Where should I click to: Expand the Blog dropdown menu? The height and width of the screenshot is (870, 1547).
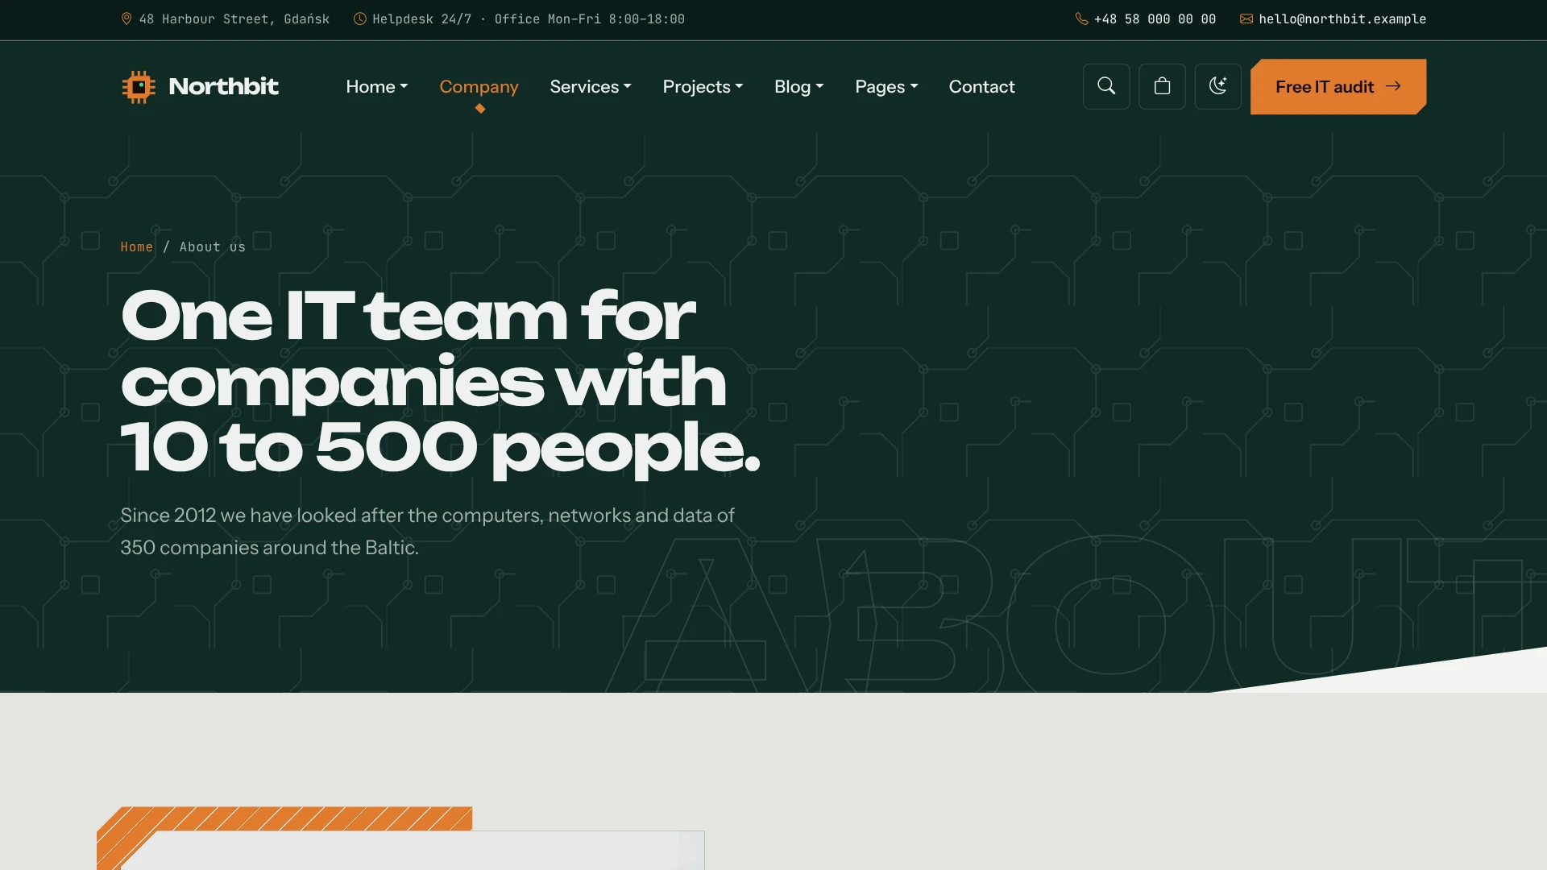pos(798,86)
